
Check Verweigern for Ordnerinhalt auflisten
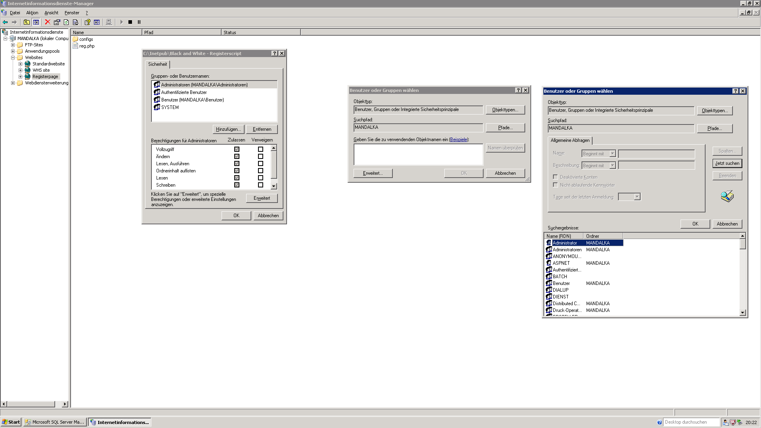pyautogui.click(x=260, y=171)
